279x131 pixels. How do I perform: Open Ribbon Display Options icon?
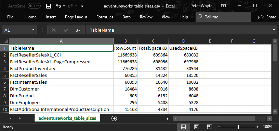tap(223, 6)
